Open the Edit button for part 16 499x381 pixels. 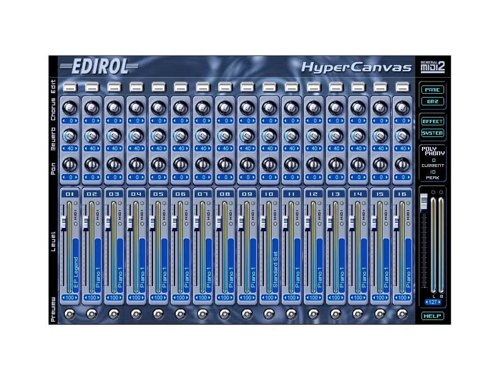[403, 87]
